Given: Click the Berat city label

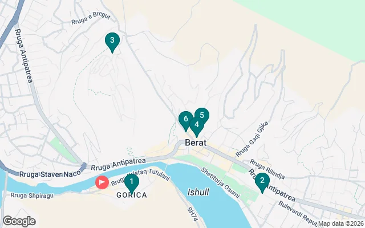Looking at the screenshot, I should click(196, 142).
